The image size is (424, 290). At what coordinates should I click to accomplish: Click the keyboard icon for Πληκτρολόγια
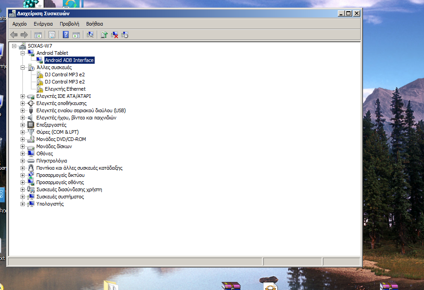(31, 161)
